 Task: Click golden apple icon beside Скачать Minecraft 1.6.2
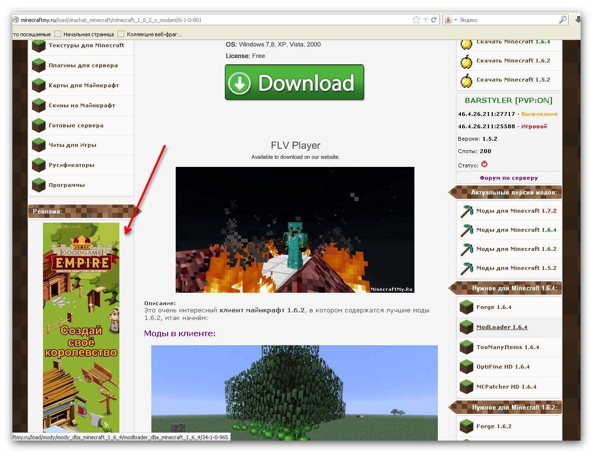(x=466, y=61)
